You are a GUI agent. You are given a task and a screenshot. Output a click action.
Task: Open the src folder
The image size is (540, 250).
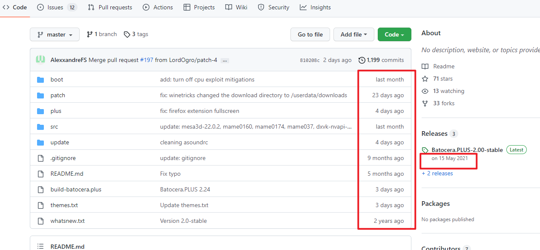(54, 126)
